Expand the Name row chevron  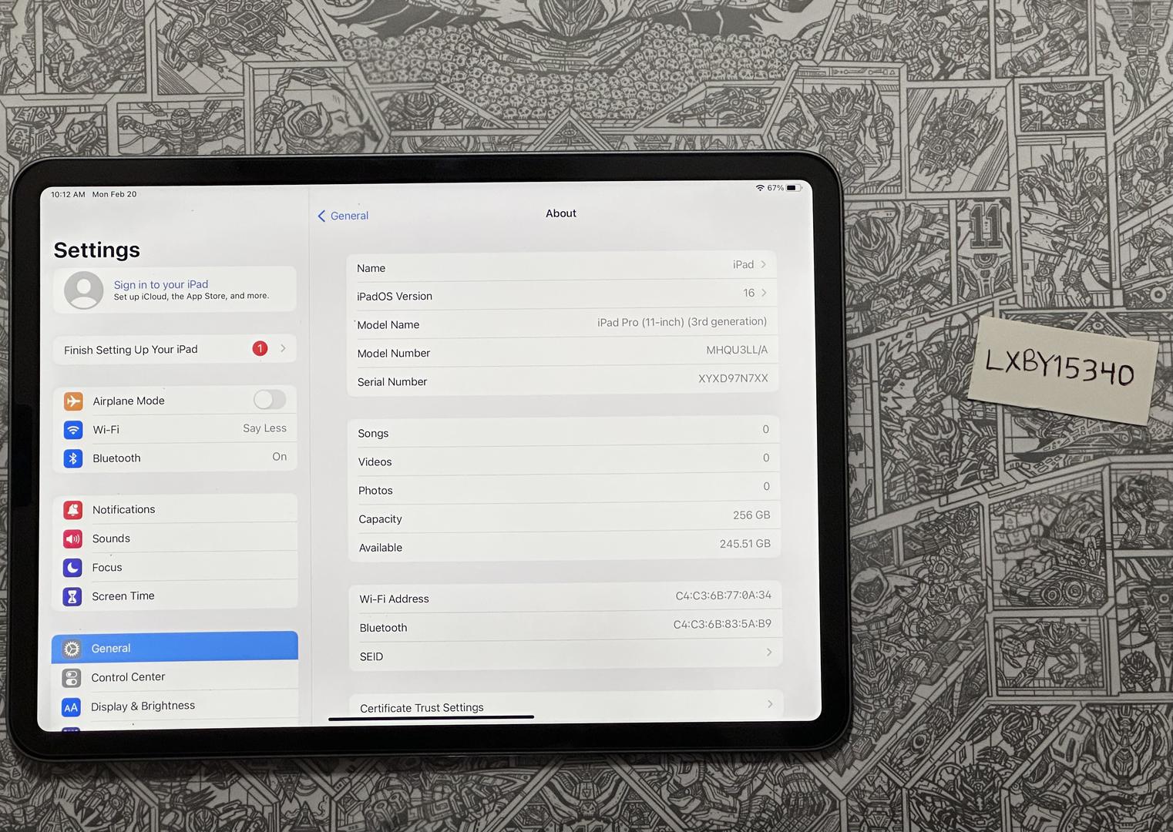point(764,264)
